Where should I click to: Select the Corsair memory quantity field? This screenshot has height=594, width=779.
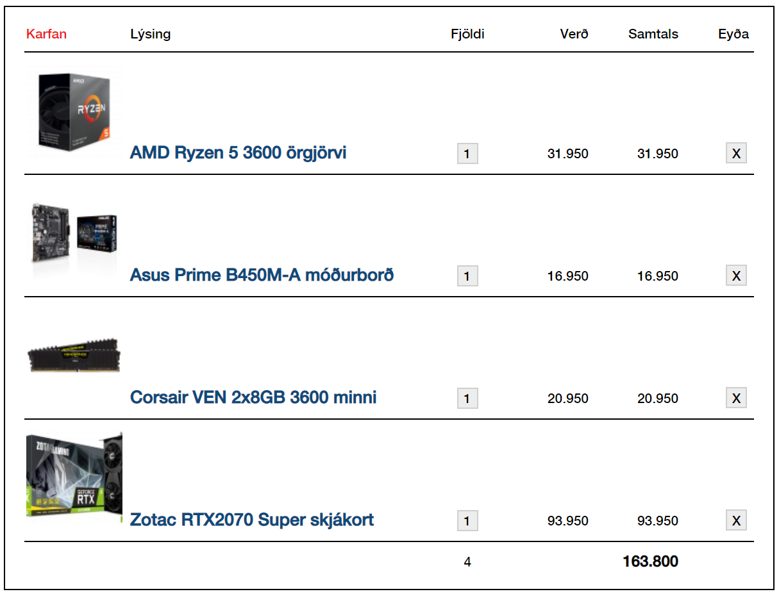[467, 399]
